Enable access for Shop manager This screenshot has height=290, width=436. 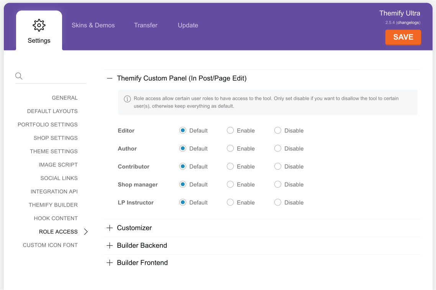[x=230, y=184]
